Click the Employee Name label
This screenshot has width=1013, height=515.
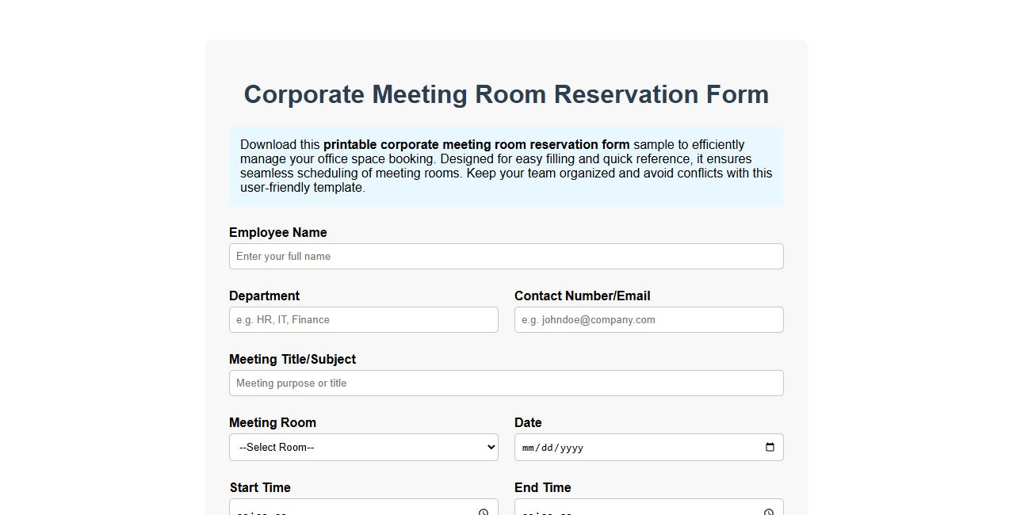(x=277, y=232)
